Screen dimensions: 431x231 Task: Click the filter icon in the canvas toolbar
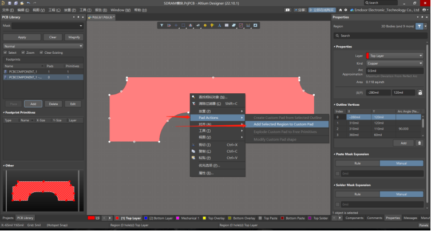pos(162,25)
